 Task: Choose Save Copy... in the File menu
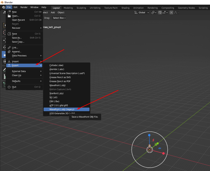pyautogui.click(x=24, y=42)
